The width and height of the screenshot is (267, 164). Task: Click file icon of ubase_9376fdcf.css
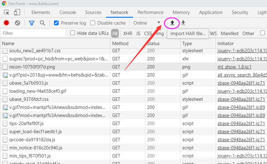pyautogui.click(x=5, y=99)
